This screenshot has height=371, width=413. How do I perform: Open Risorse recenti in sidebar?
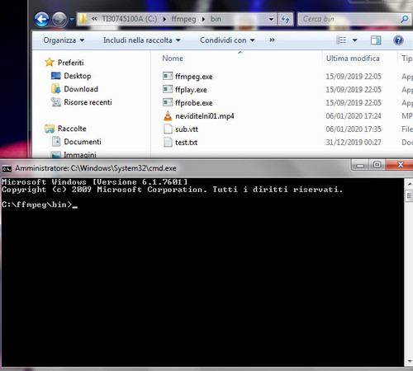(x=88, y=102)
